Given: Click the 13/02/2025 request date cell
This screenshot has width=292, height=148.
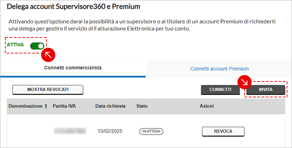Looking at the screenshot, I should tap(110, 131).
